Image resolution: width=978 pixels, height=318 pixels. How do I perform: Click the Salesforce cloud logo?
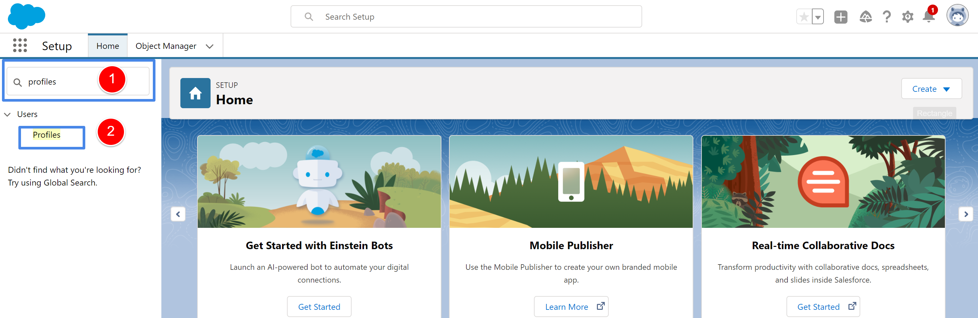point(26,16)
